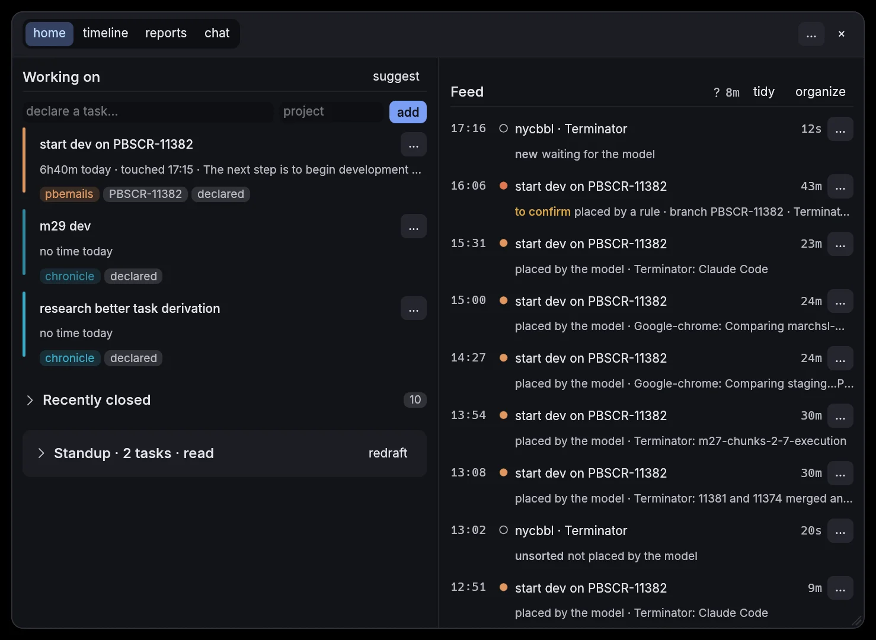The image size is (876, 640).
Task: Click the hollow status dot at 13:02
Action: 503,530
